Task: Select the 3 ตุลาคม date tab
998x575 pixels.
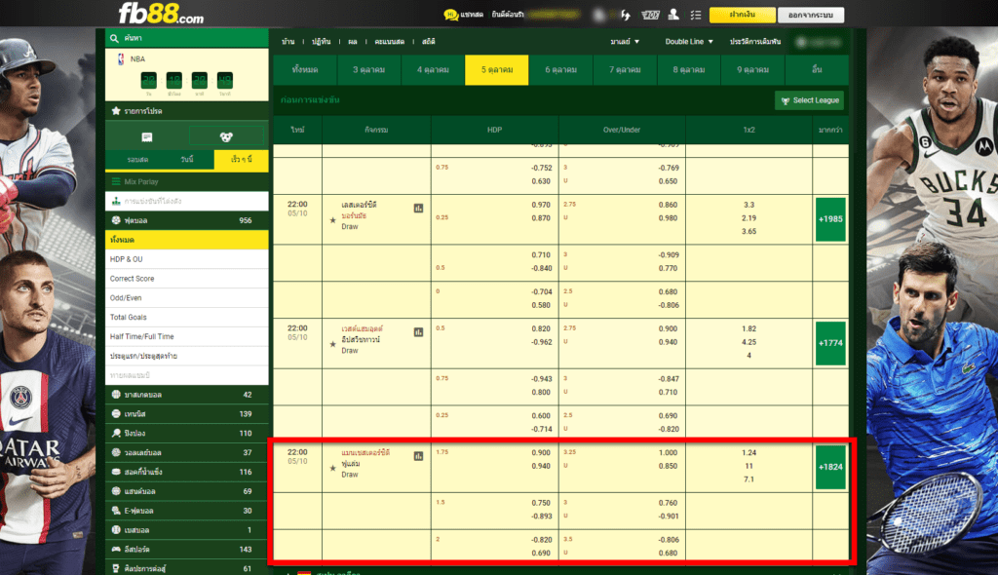Action: pos(369,70)
